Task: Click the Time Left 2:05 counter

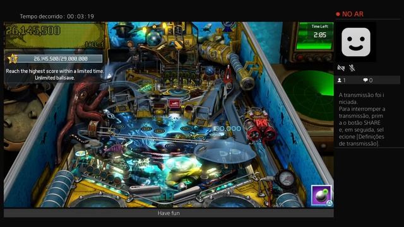Action: [320, 35]
